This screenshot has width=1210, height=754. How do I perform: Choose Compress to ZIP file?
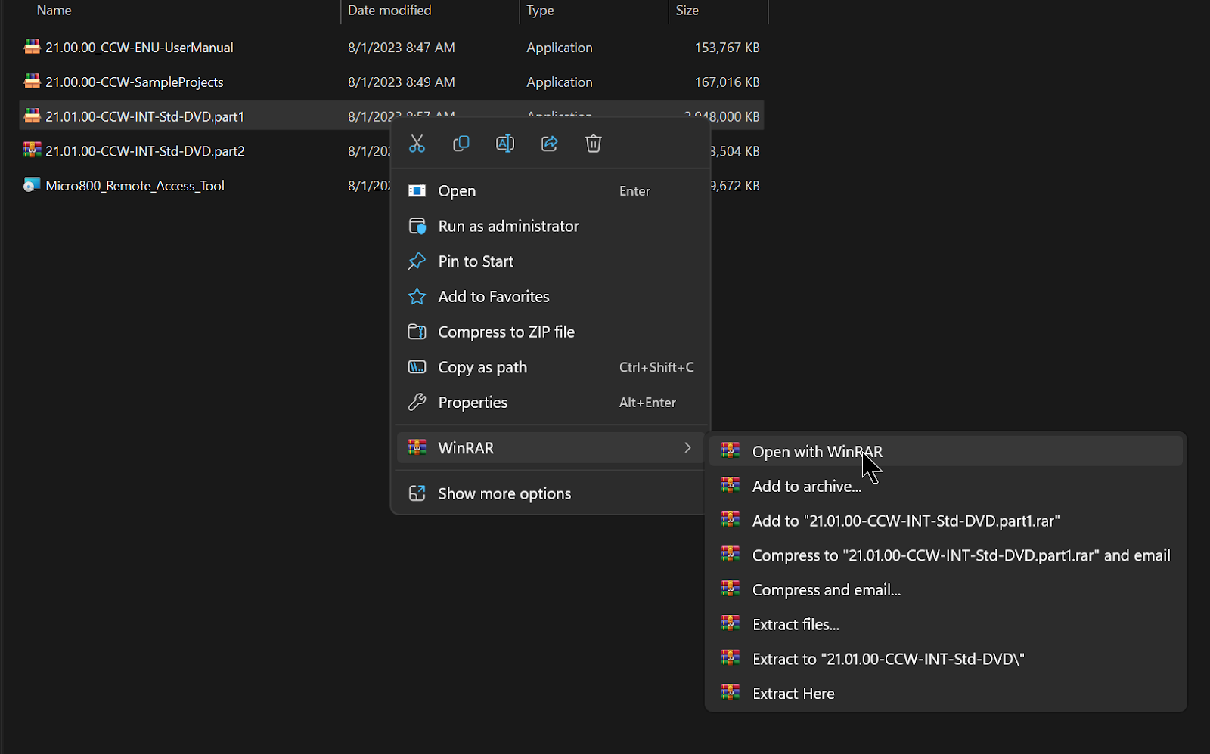point(551,332)
